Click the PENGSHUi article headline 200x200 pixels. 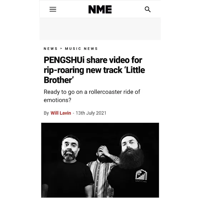(x=94, y=70)
